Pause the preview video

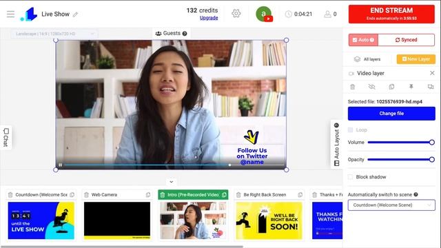click(60, 165)
